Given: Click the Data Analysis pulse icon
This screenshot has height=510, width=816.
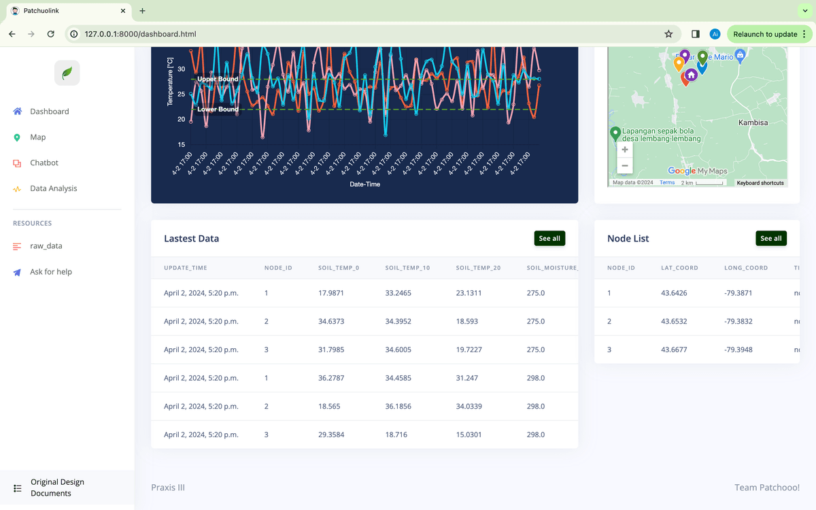Looking at the screenshot, I should [17, 189].
